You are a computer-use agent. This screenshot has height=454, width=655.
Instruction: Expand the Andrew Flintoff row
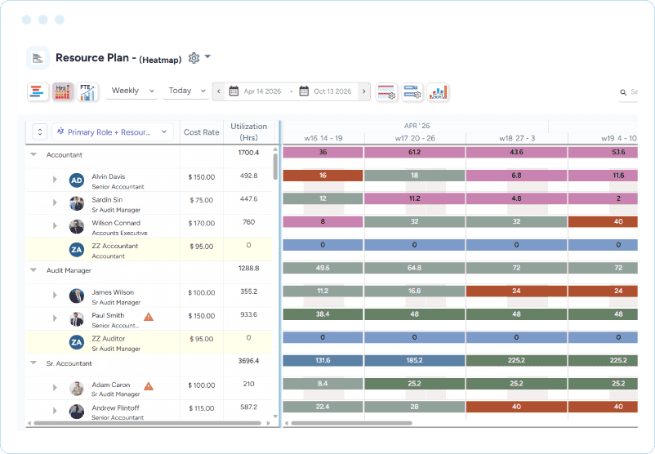coord(55,411)
